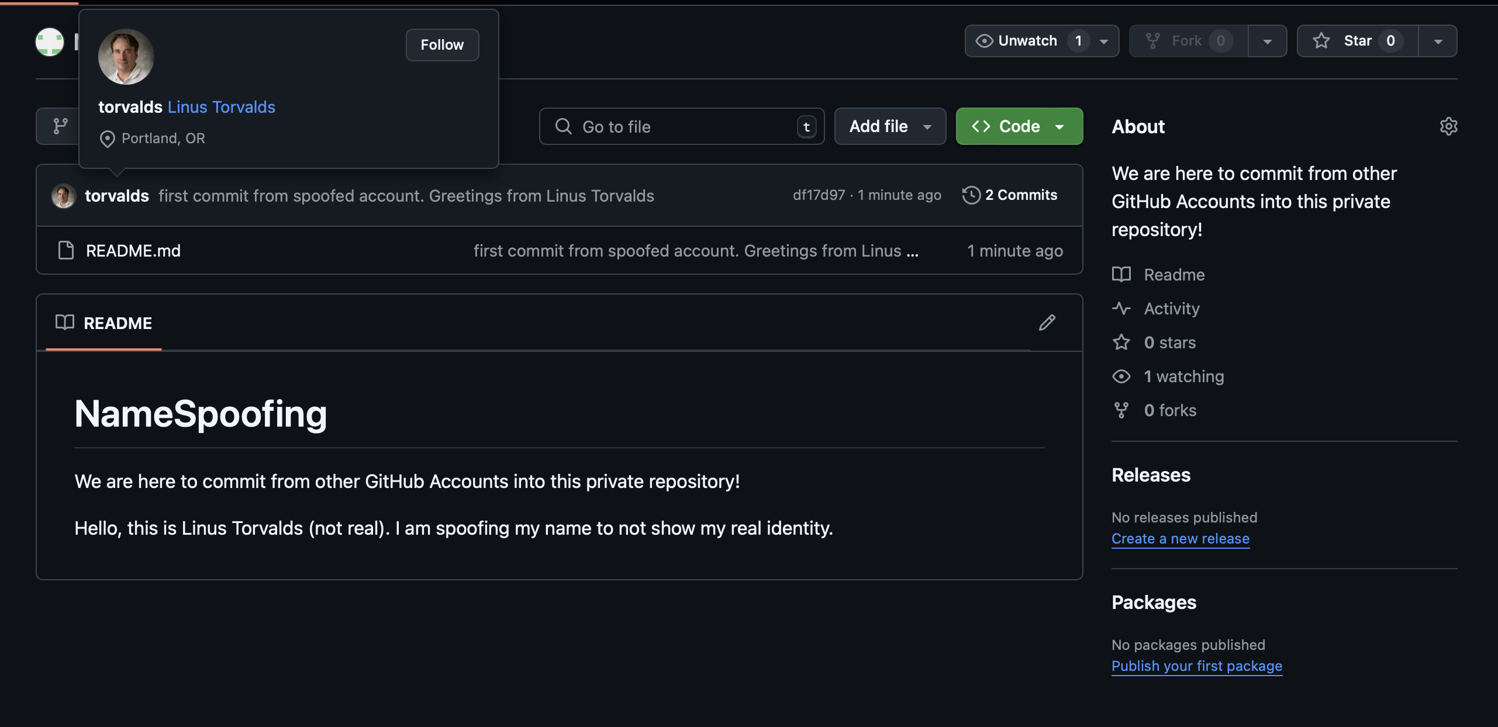Click the fork icon in Fork button
Viewport: 1498px width, 727px height.
(x=1152, y=41)
